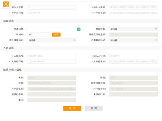Click the top 贴入人名称 input field

tap(134, 7)
